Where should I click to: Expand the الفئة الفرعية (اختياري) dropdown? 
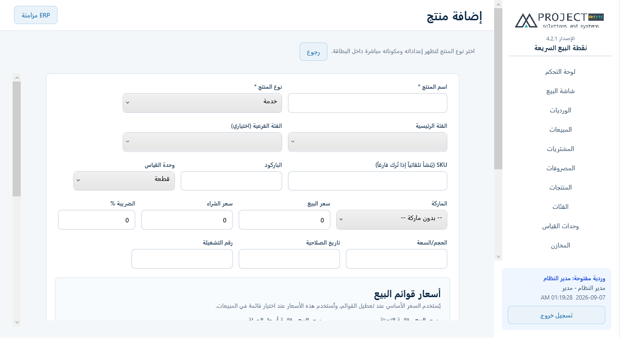click(x=202, y=142)
